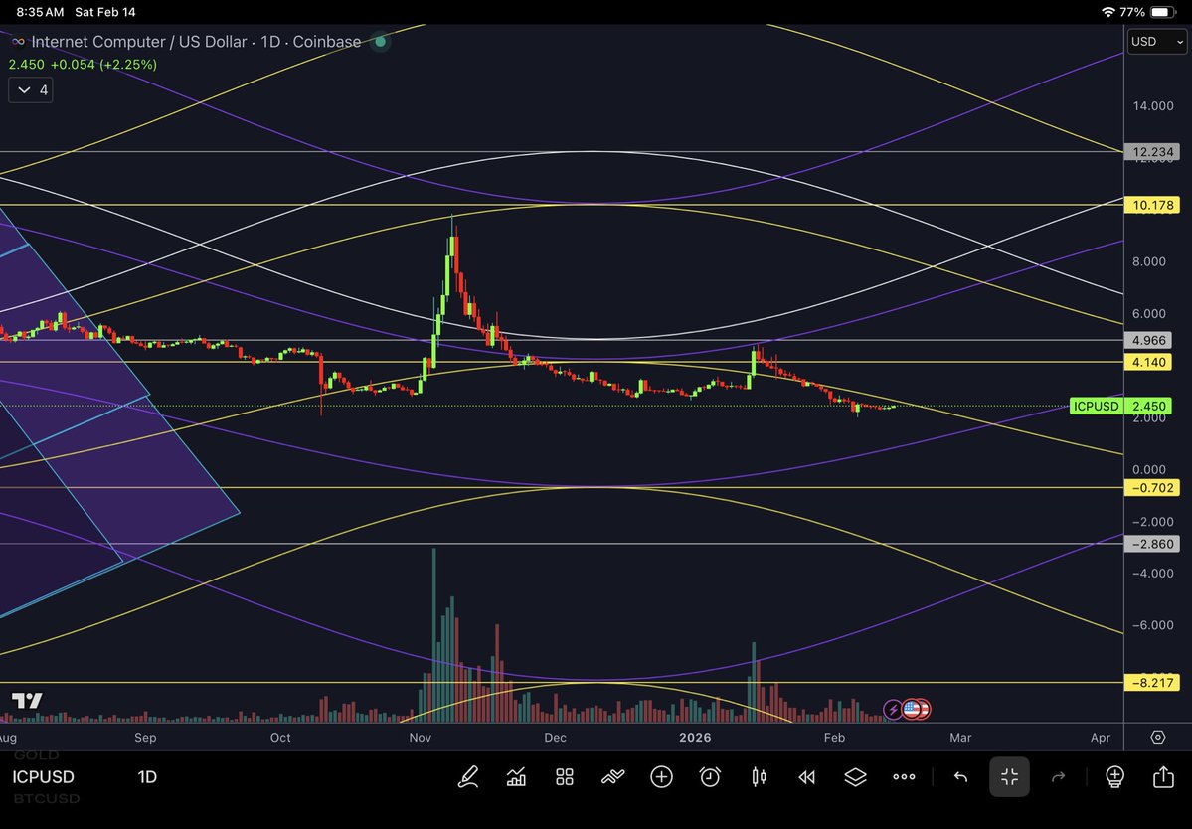Screen dimensions: 1192x829
Task: Select the -0.702 yellow price label
Action: 1152,488
